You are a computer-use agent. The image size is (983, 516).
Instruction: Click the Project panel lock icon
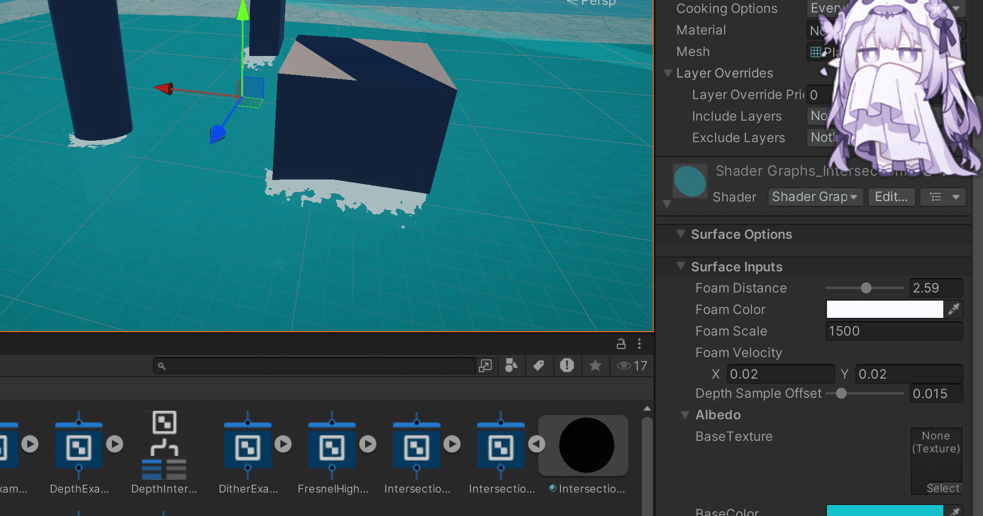[621, 344]
